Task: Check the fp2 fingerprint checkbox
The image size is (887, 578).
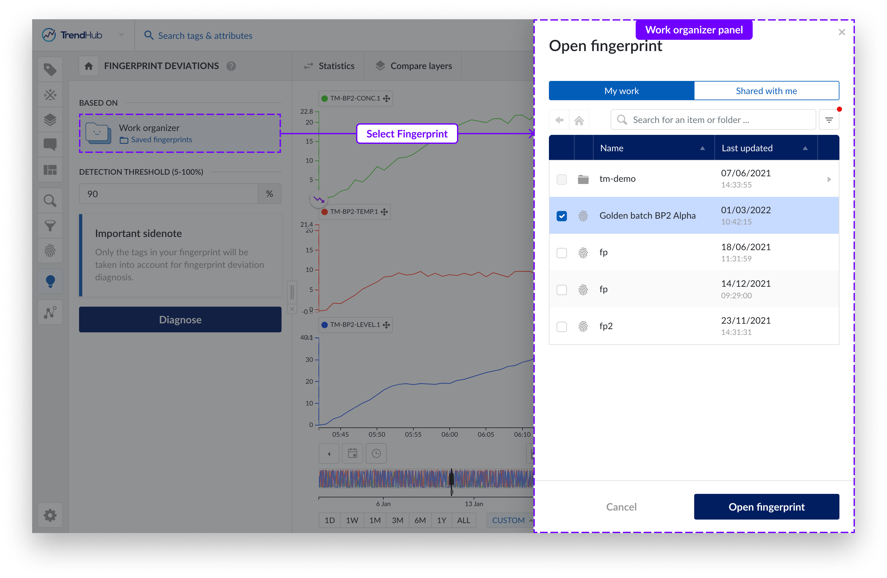Action: (561, 327)
